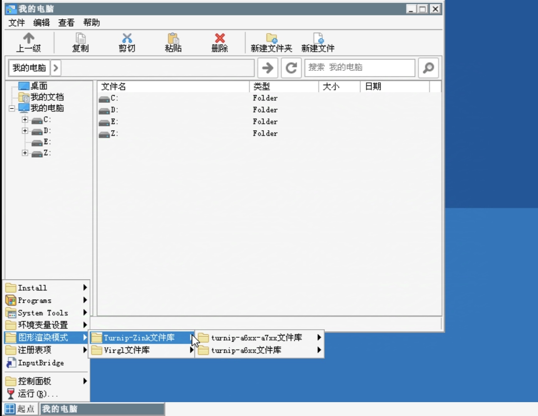Create a new file with 新建文件
538x416 pixels.
318,42
